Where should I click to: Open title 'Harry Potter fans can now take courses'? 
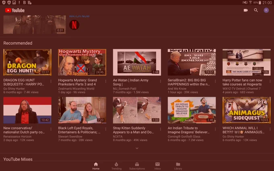click(243, 82)
